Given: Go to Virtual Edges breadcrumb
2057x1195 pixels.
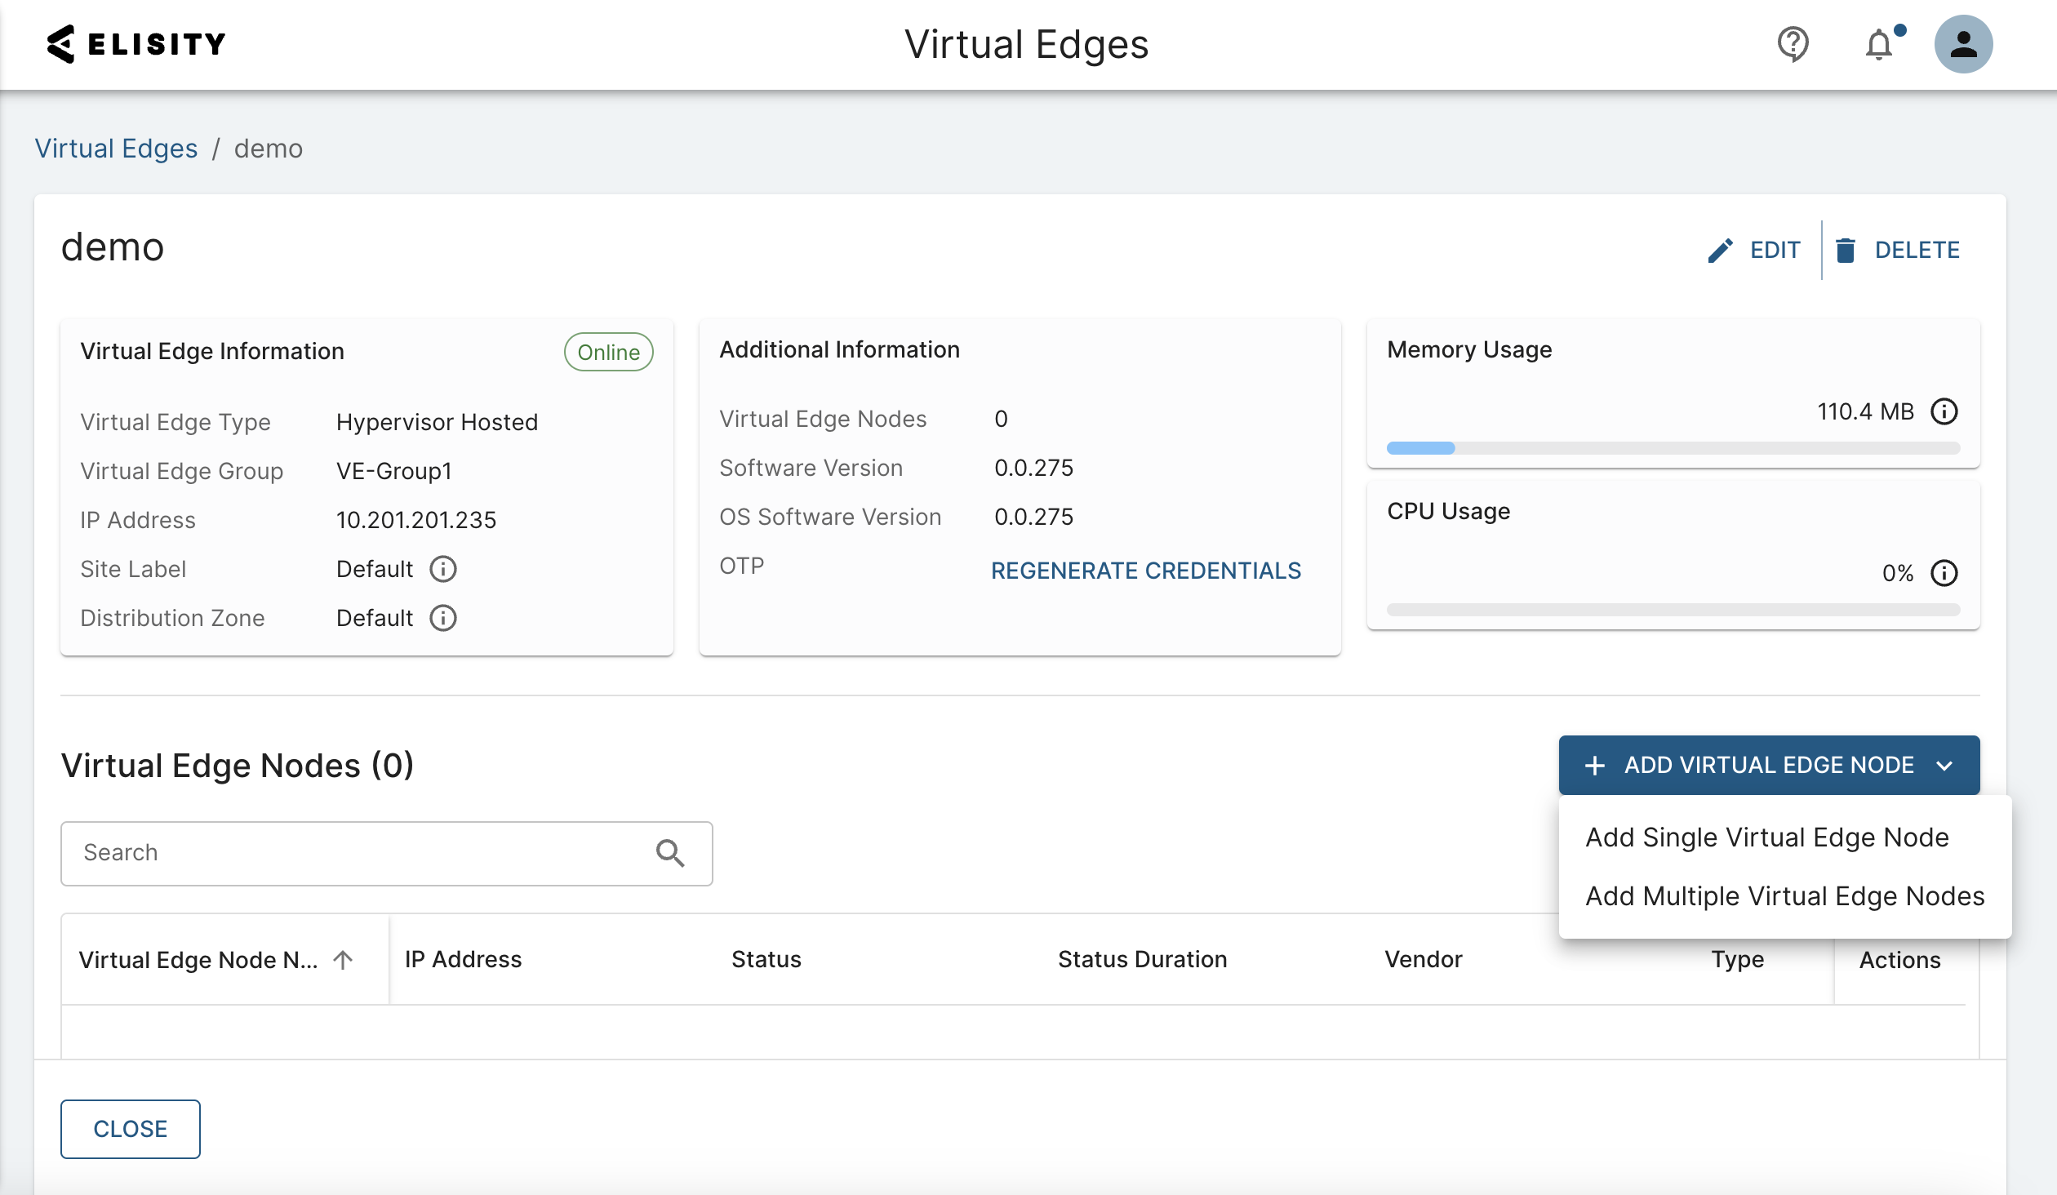Looking at the screenshot, I should click(116, 149).
